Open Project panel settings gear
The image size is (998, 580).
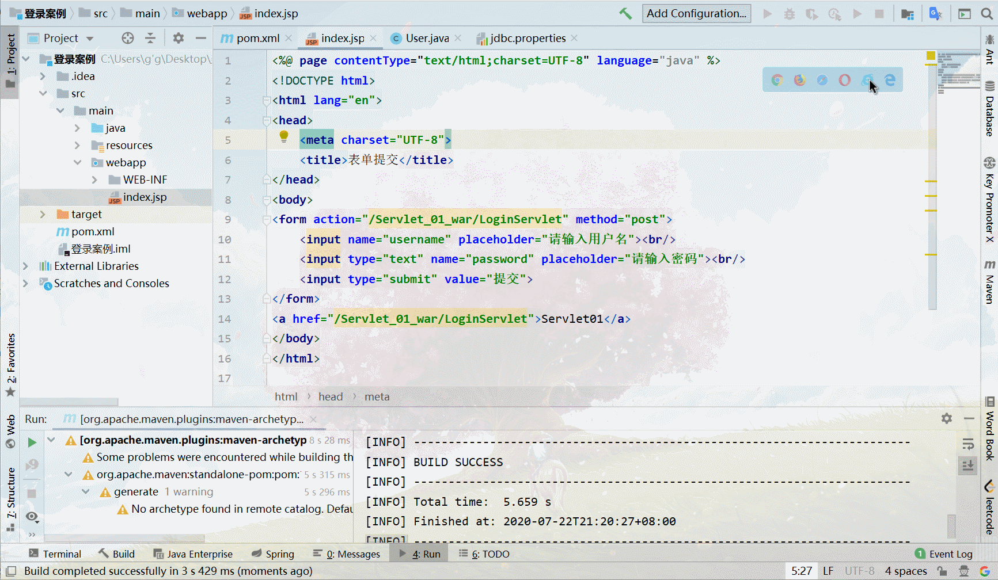pos(179,38)
